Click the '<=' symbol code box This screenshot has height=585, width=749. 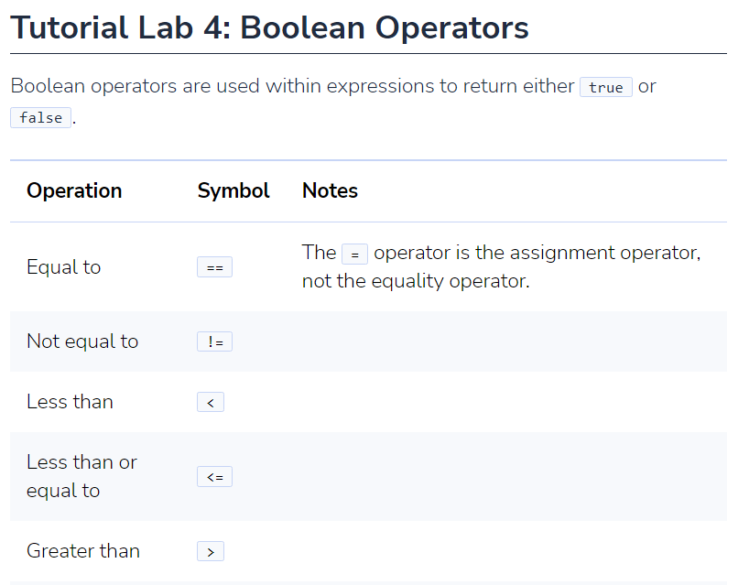tap(214, 477)
